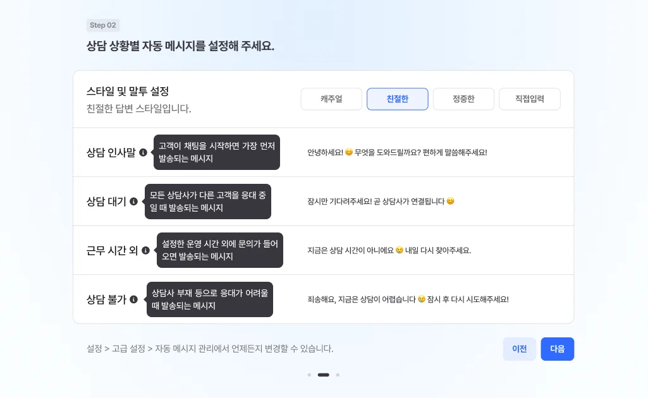The width and height of the screenshot is (648, 398).
Task: Click the info icon beside 근무 시간 외
Action: click(x=146, y=250)
